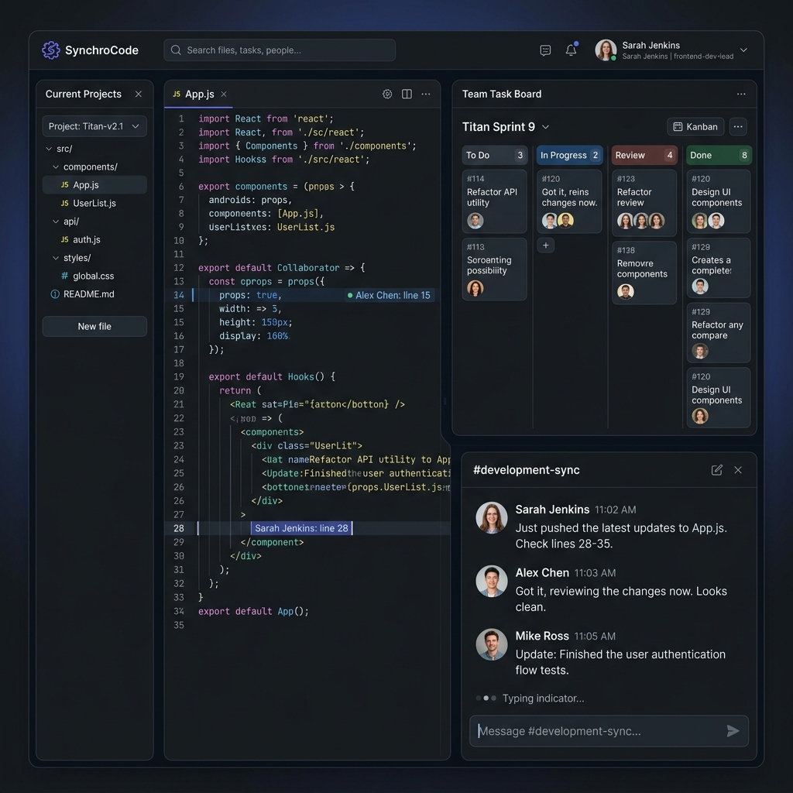Image resolution: width=793 pixels, height=793 pixels.
Task: Compose new message icon in #development-sync
Action: pyautogui.click(x=716, y=470)
